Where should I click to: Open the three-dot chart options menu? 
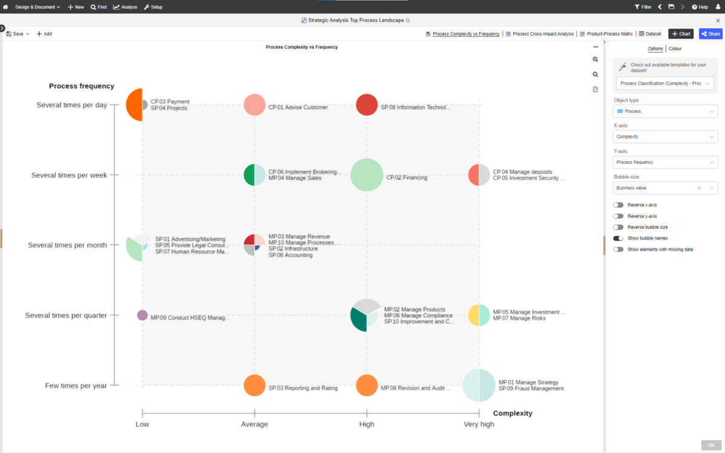click(x=596, y=45)
